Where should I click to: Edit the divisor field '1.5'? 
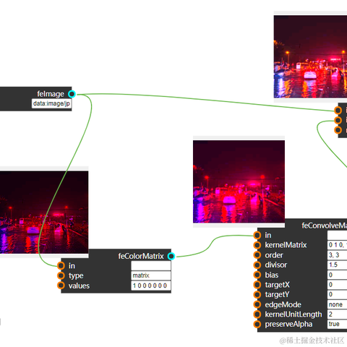pos(337,265)
